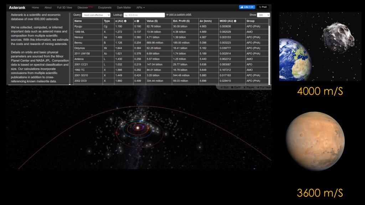Click the Asterank logo link

17,7
